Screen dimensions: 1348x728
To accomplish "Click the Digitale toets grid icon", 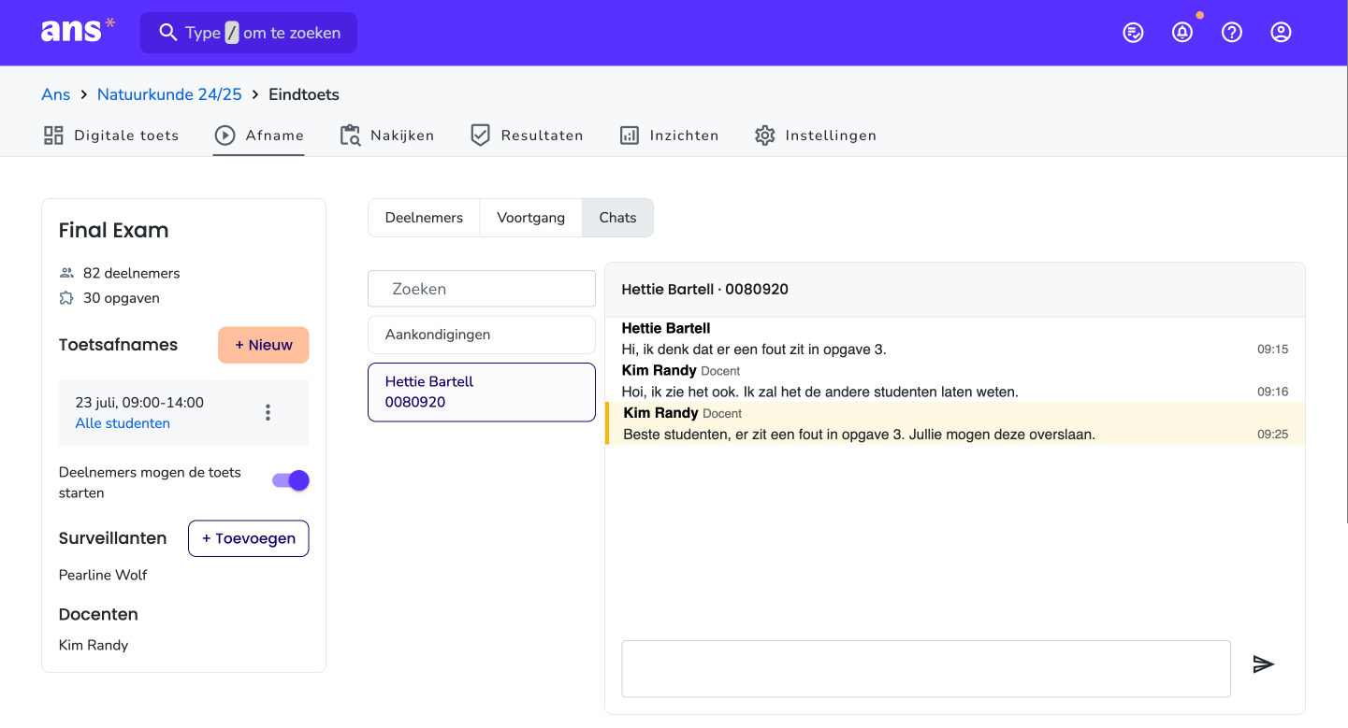I will pos(53,136).
